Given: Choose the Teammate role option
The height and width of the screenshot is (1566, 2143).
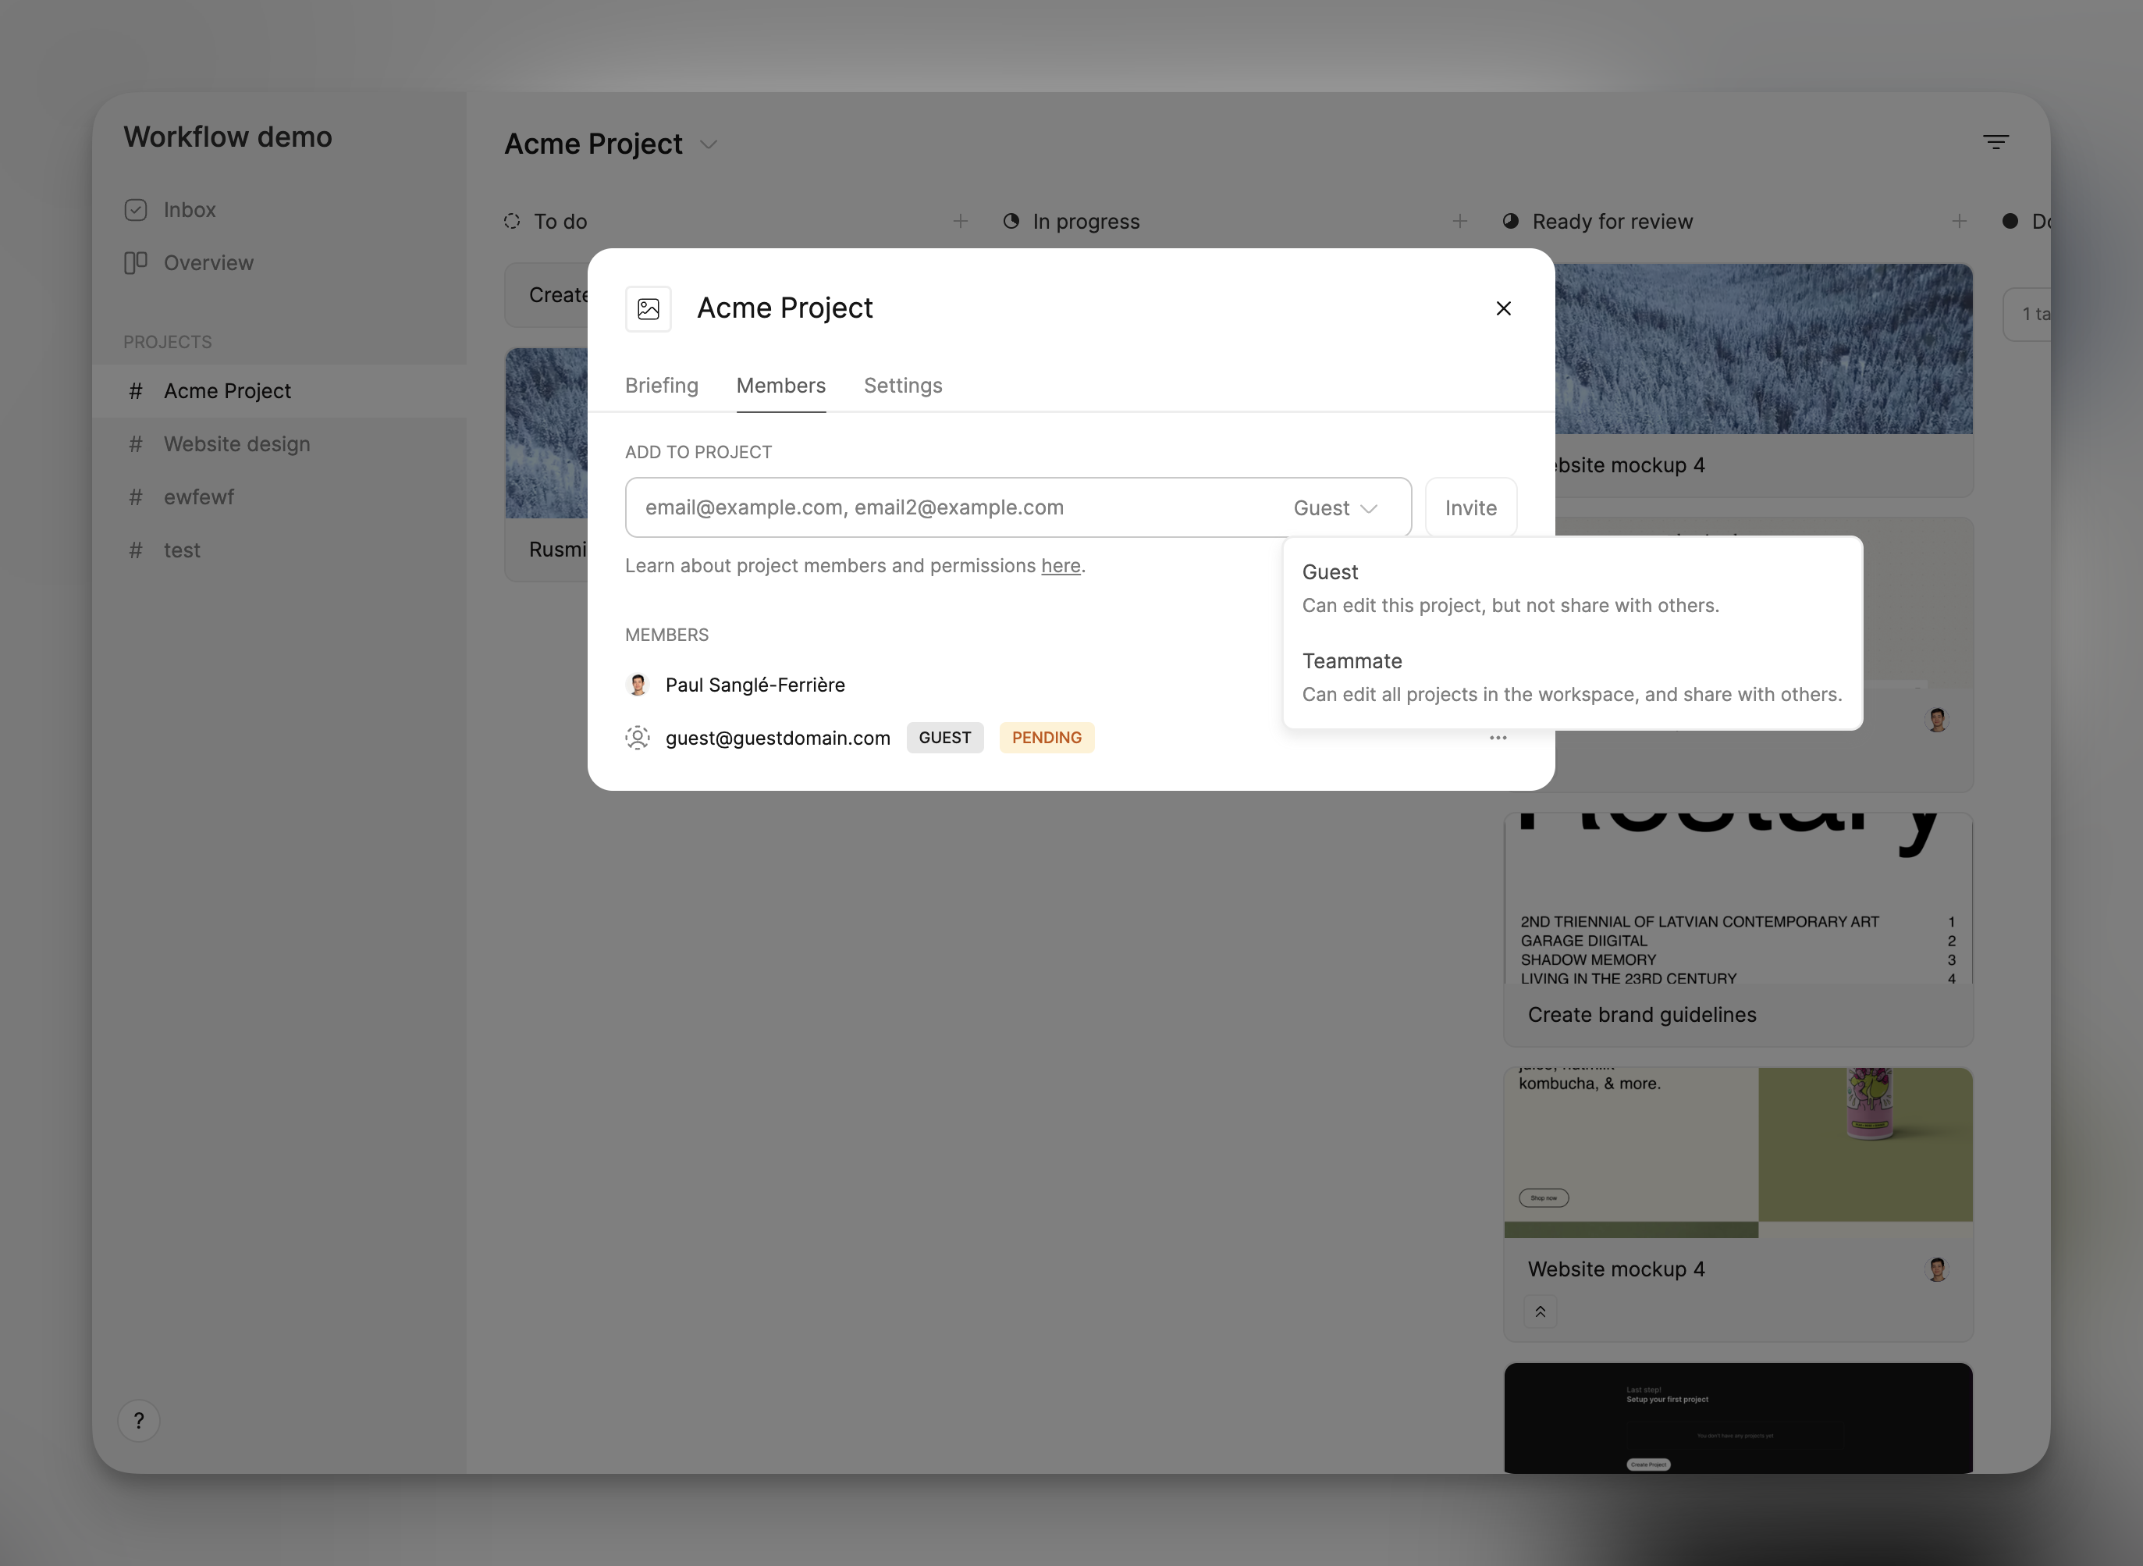Looking at the screenshot, I should (x=1572, y=678).
